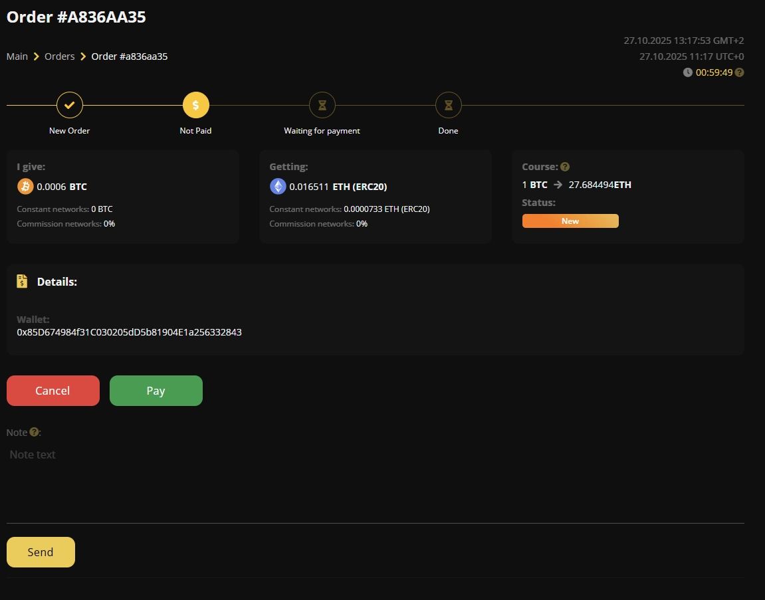
Task: Click the orange New status badge
Action: point(570,221)
